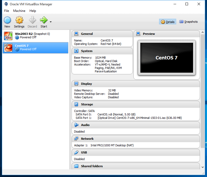The height and width of the screenshot is (177, 207).
Task: Click the '32 MB' video memory value
Action: coord(112,90)
